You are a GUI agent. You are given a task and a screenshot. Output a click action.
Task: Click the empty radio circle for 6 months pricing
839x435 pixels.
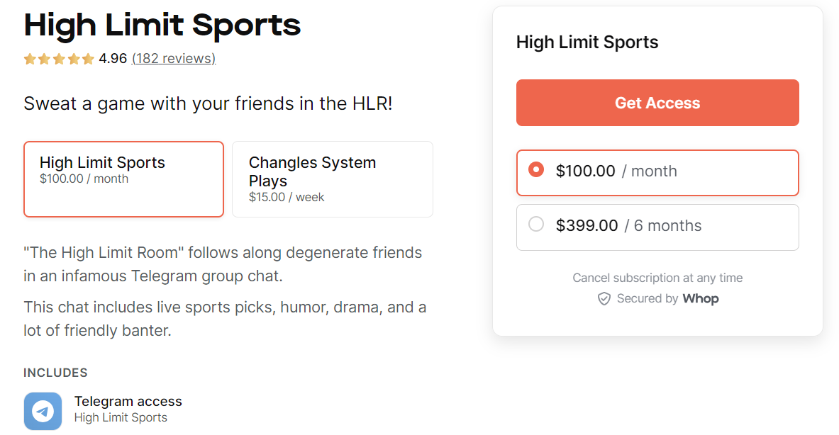tap(536, 225)
